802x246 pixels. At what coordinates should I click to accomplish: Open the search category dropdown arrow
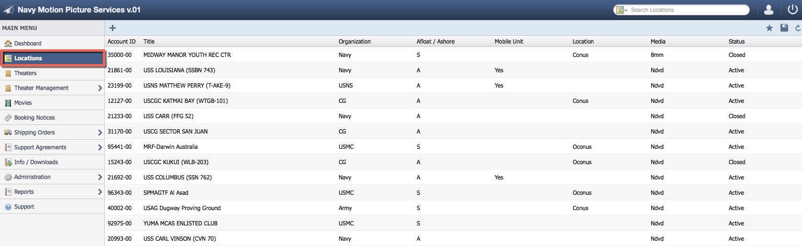coord(626,10)
